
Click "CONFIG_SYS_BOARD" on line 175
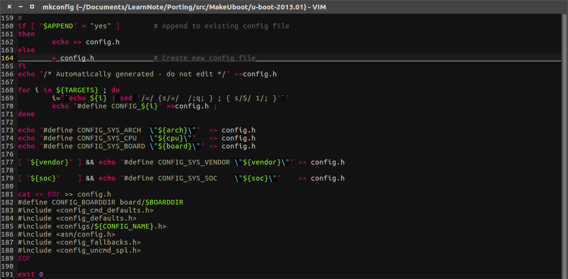pos(111,146)
